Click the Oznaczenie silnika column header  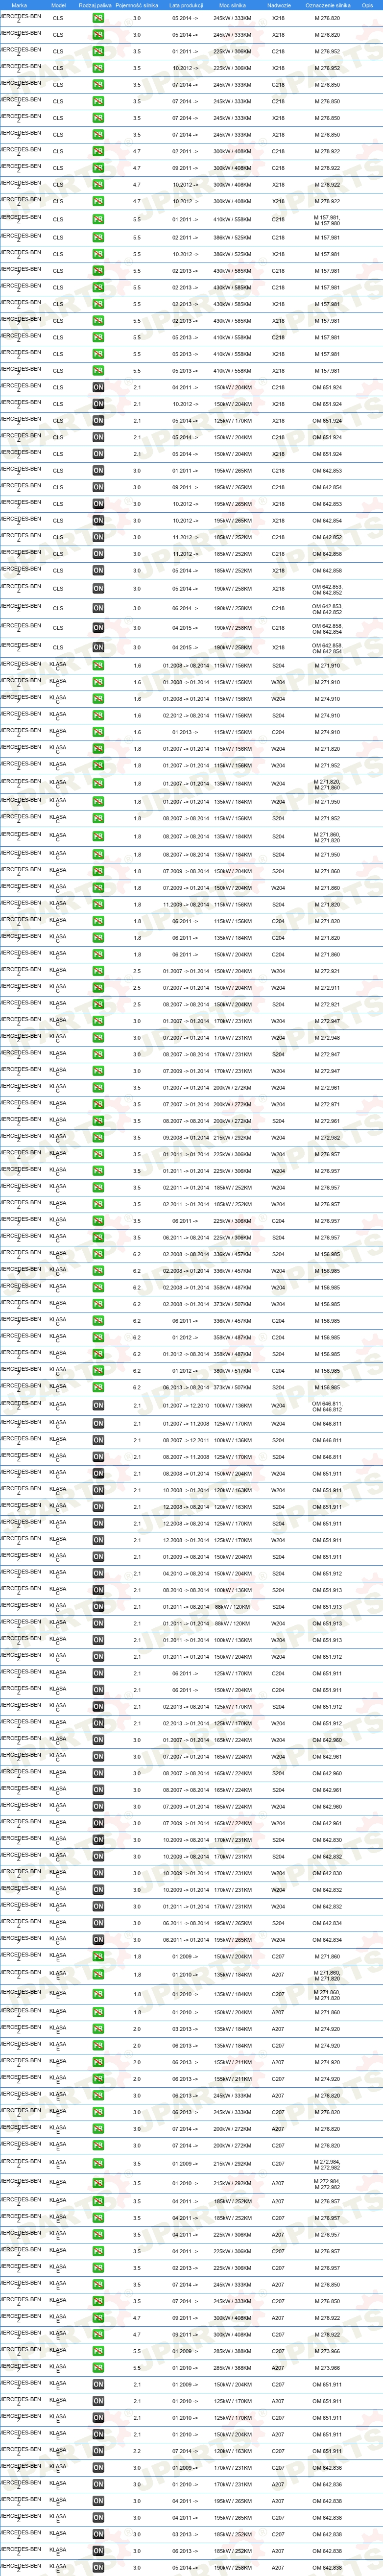[x=327, y=5]
